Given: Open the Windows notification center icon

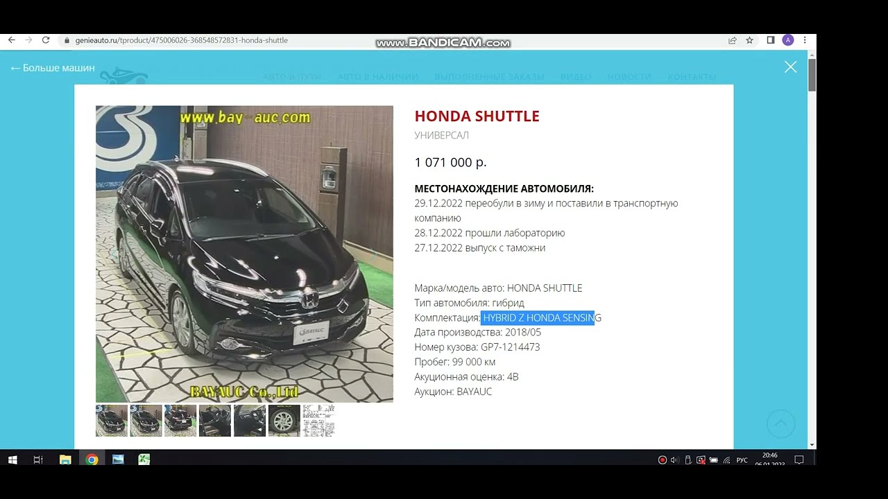Looking at the screenshot, I should point(799,460).
